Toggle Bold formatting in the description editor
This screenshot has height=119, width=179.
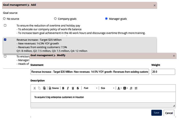(63, 88)
